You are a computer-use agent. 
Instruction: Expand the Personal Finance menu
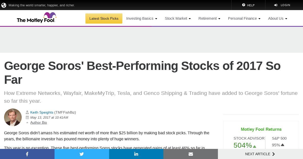coord(244,18)
